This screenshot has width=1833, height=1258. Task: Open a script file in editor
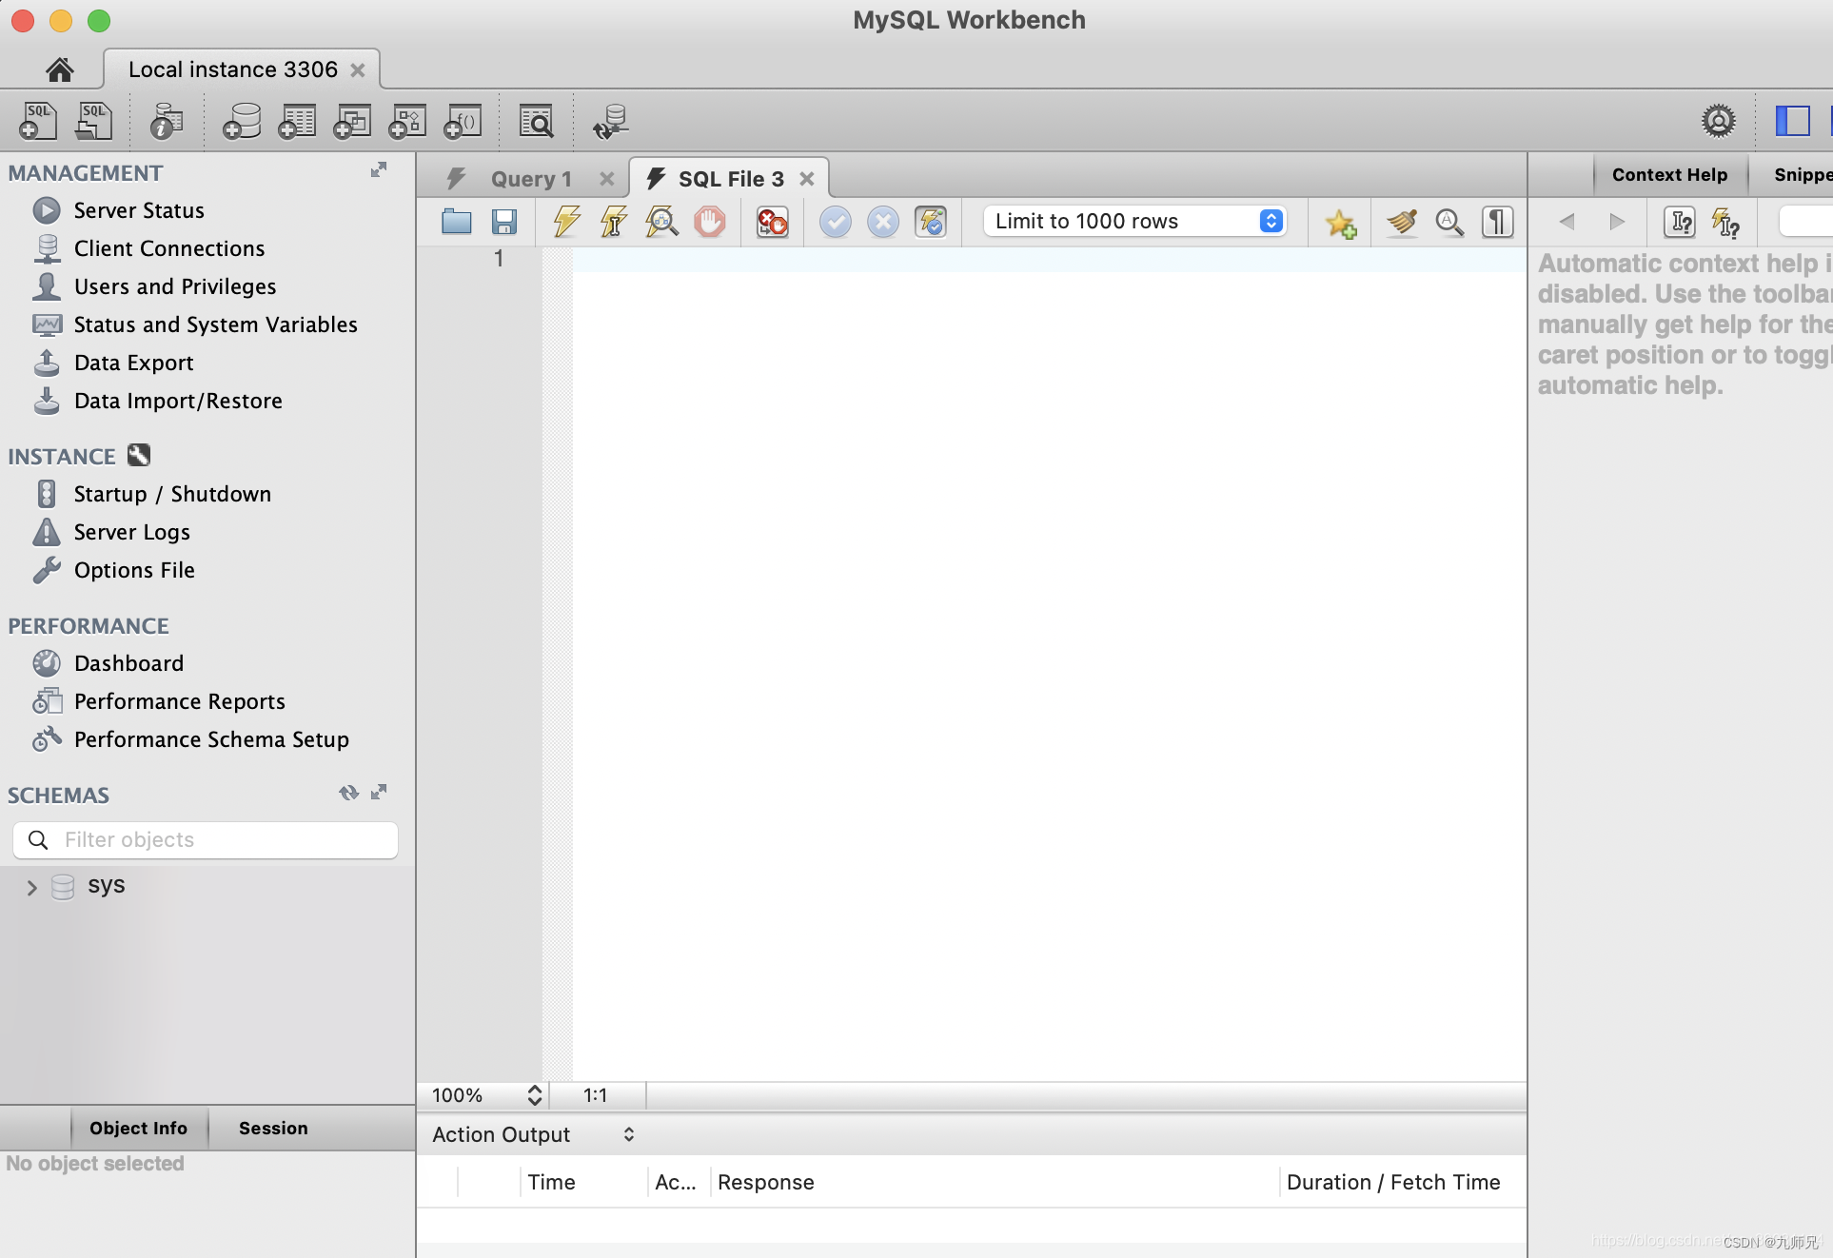(457, 222)
